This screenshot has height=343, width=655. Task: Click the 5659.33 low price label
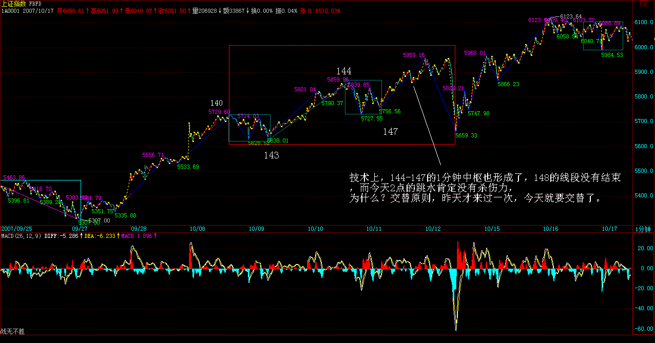pos(467,136)
